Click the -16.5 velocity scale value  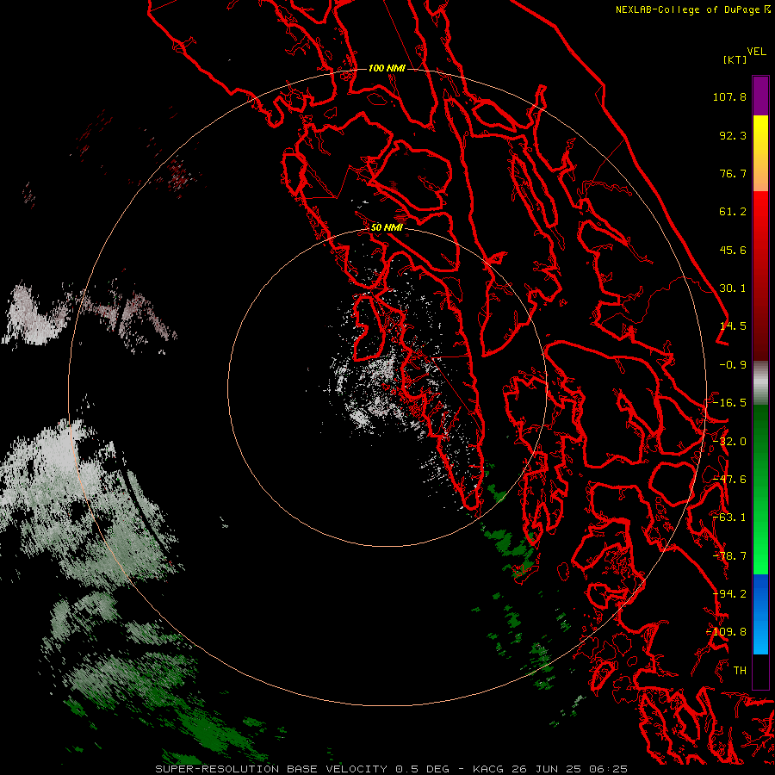click(x=729, y=403)
